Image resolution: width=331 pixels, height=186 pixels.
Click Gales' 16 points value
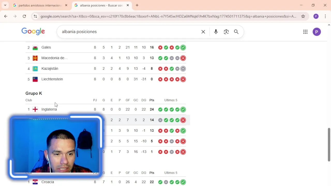coord(152,48)
